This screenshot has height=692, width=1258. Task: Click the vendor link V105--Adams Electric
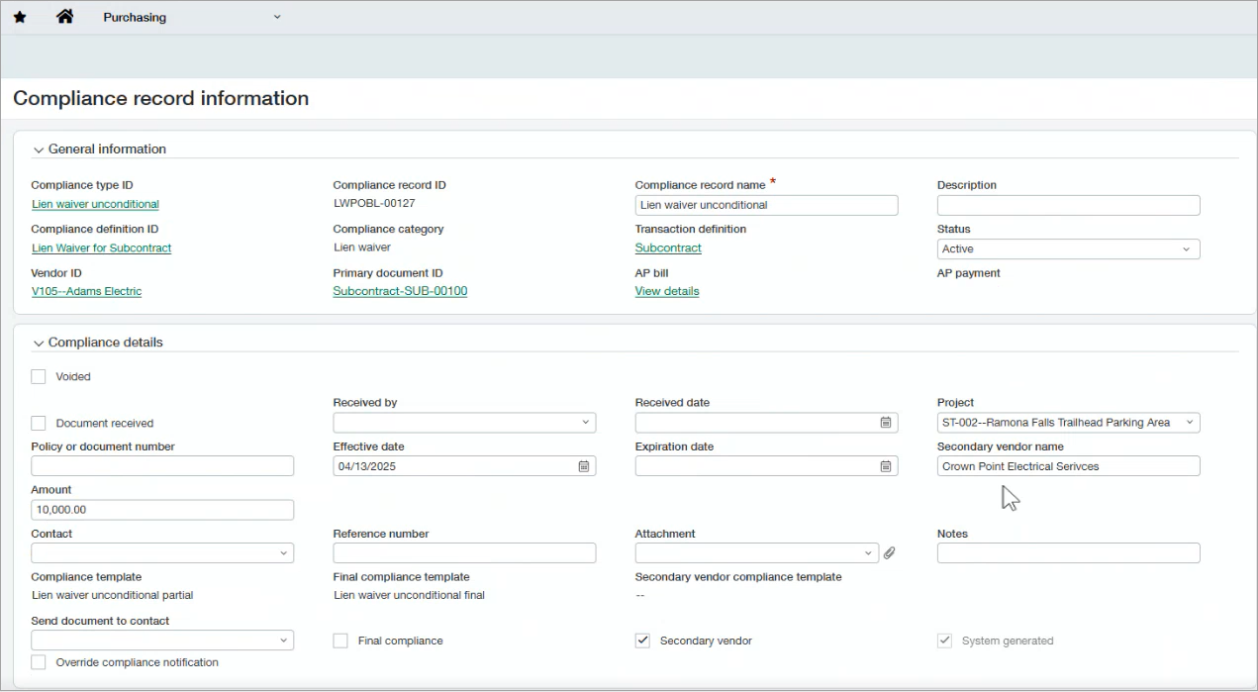click(x=86, y=291)
